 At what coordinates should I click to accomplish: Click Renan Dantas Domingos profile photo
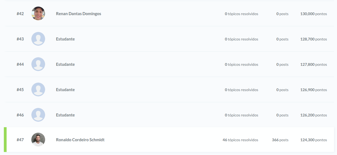point(38,13)
